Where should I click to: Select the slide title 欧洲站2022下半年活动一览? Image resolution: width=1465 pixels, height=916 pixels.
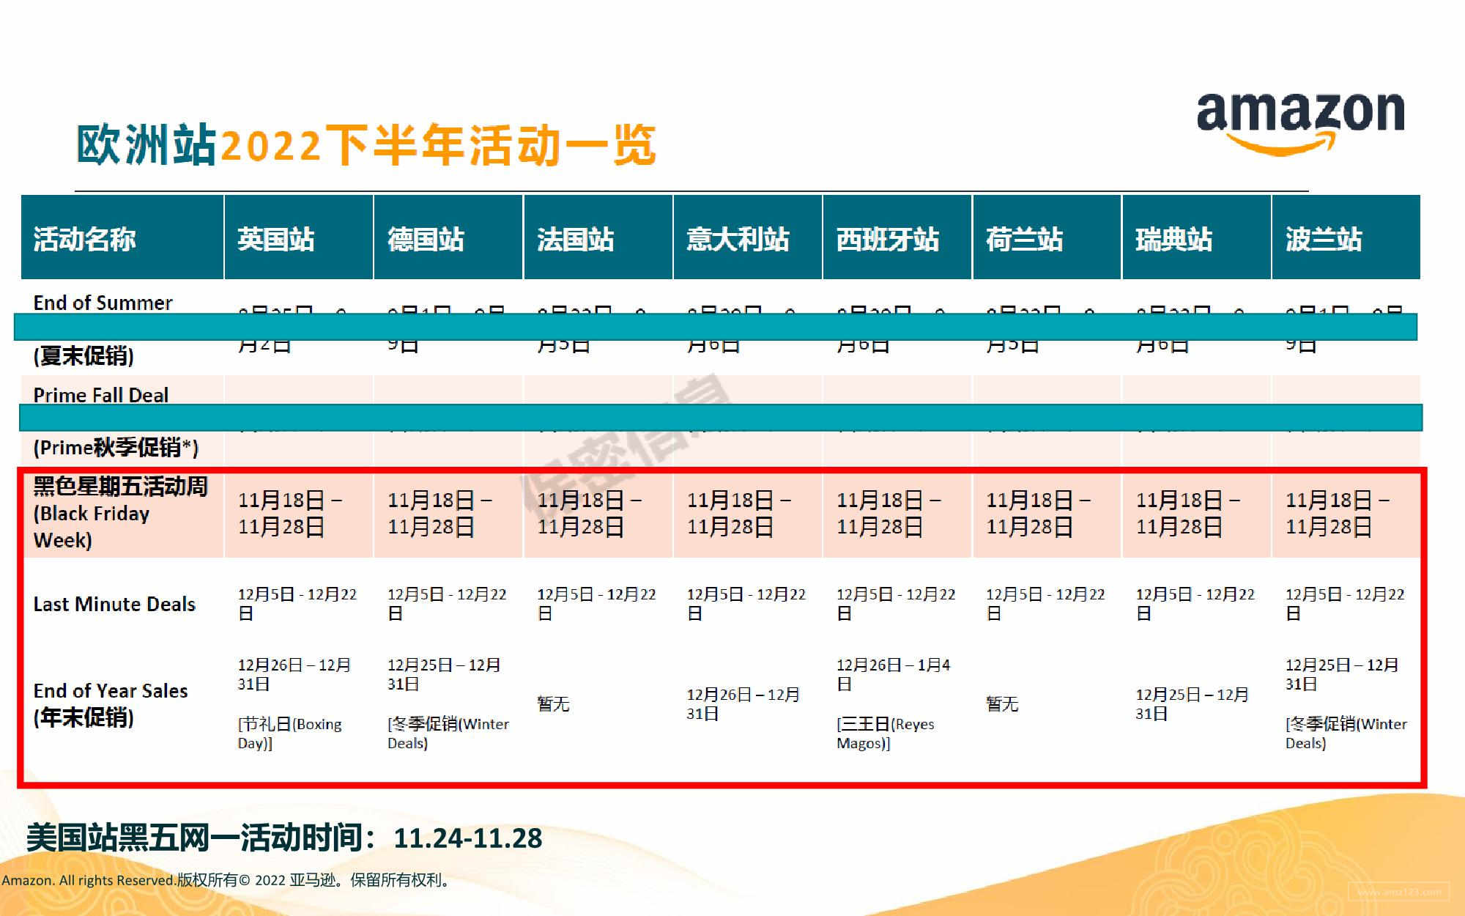(366, 144)
